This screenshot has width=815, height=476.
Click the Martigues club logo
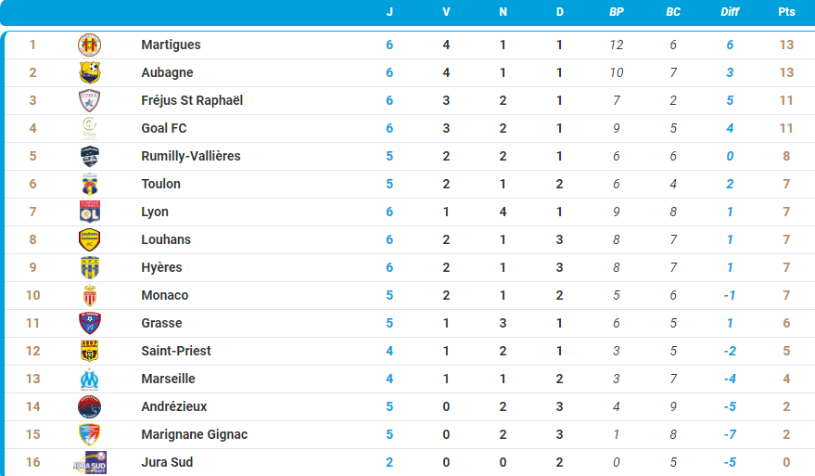click(90, 45)
